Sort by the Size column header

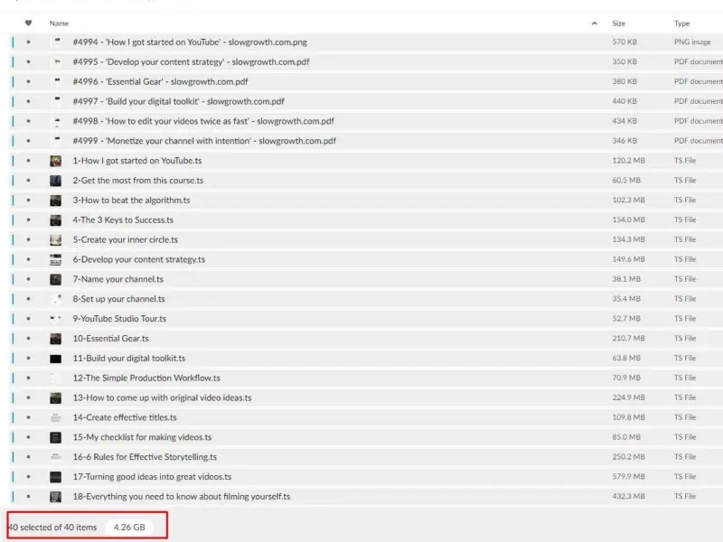click(619, 23)
